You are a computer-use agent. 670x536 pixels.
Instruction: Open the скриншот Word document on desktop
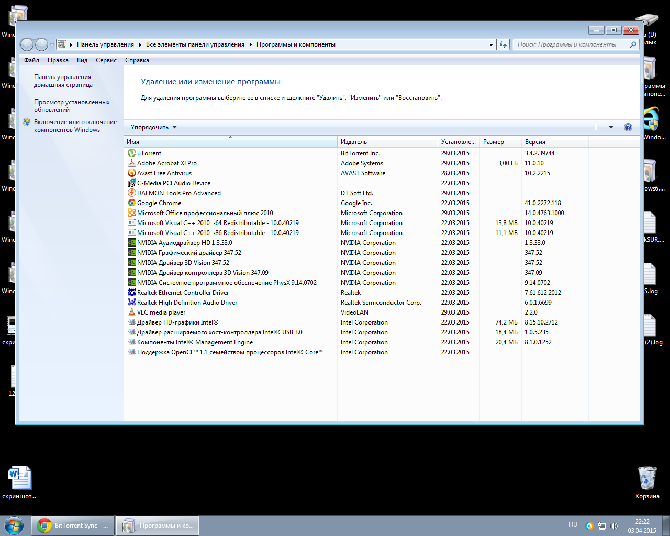(19, 483)
